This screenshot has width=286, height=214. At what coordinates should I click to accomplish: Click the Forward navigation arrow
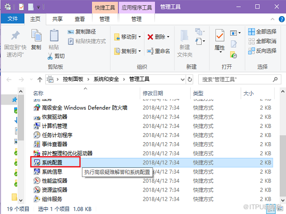pos(21,79)
